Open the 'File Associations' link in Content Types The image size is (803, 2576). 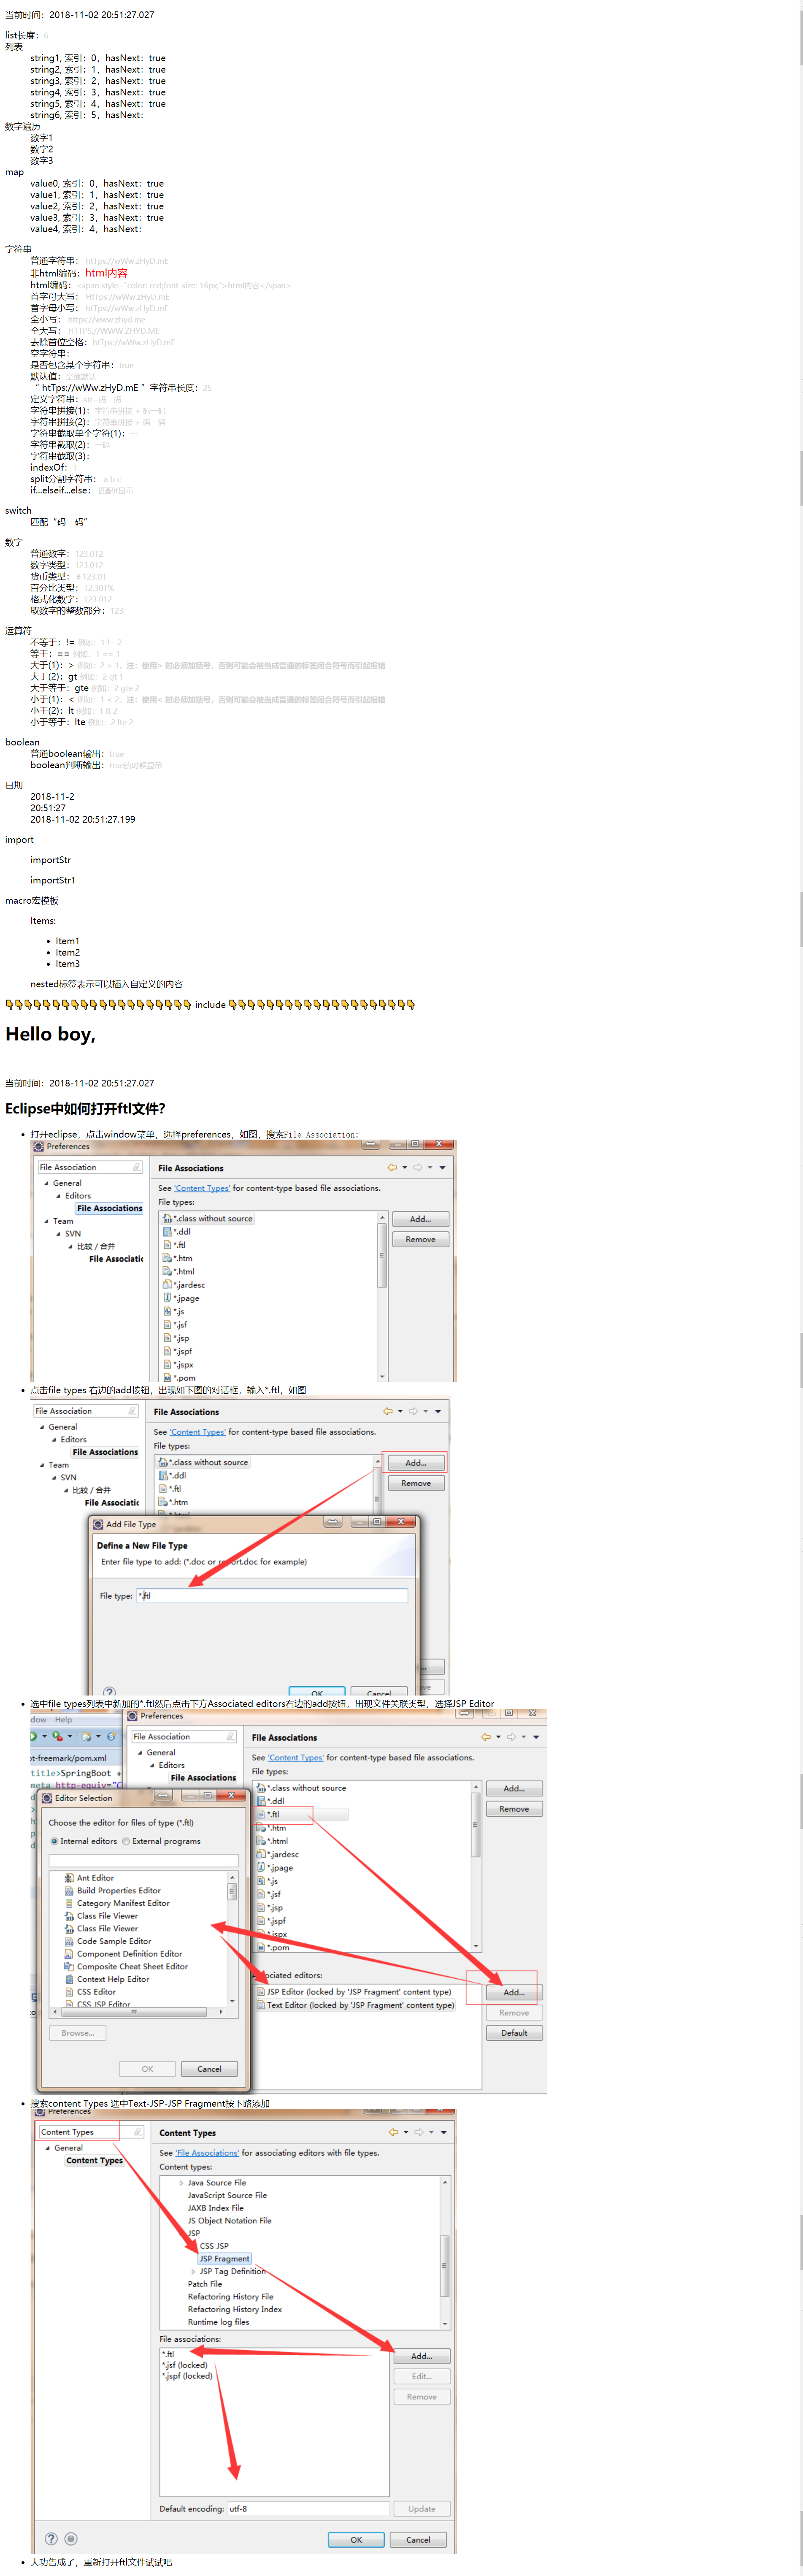207,2153
